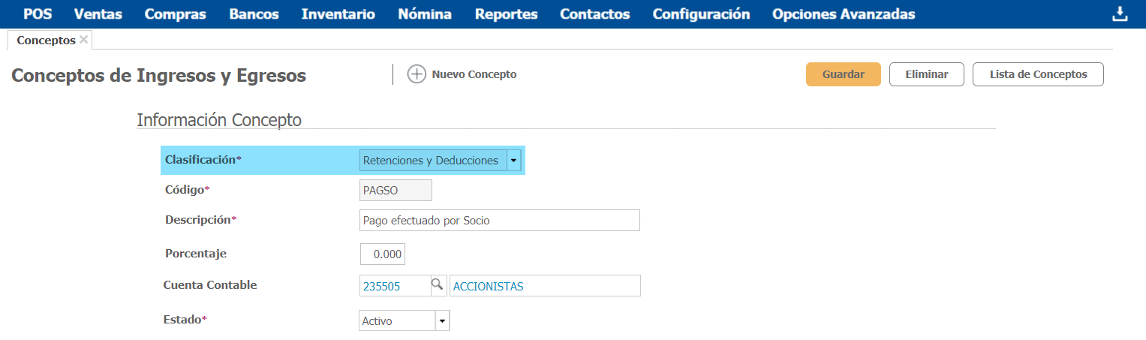Screen dimensions: 1146x340
Task: Open the Nómina menu
Action: point(425,14)
